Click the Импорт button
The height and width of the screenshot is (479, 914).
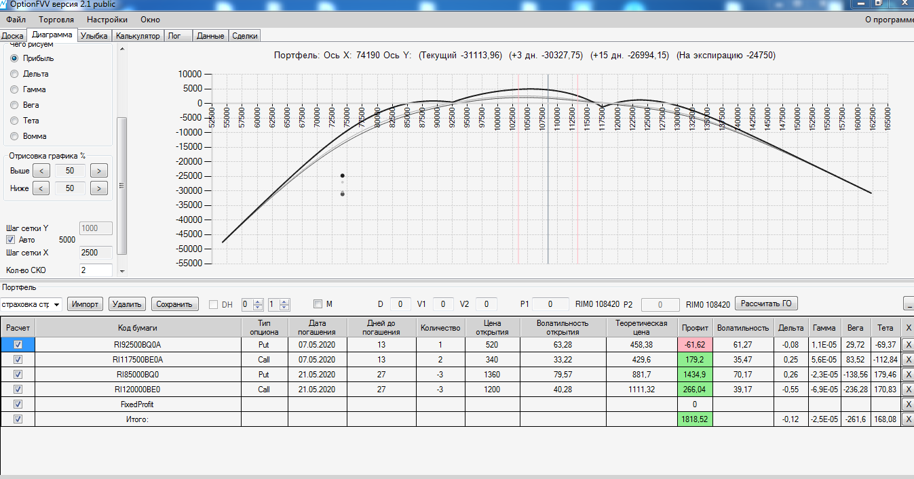pyautogui.click(x=86, y=304)
